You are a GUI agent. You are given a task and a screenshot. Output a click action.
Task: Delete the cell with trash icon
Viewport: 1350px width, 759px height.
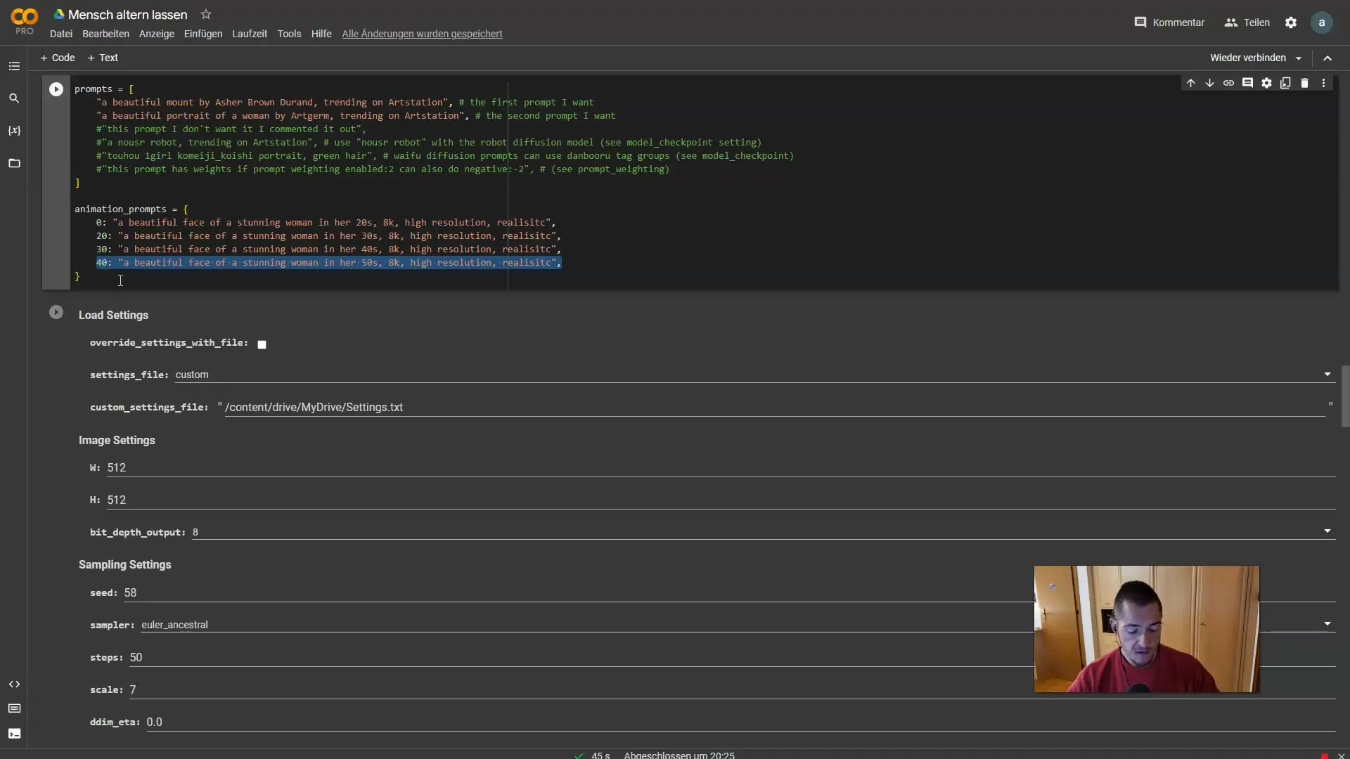[x=1304, y=83]
